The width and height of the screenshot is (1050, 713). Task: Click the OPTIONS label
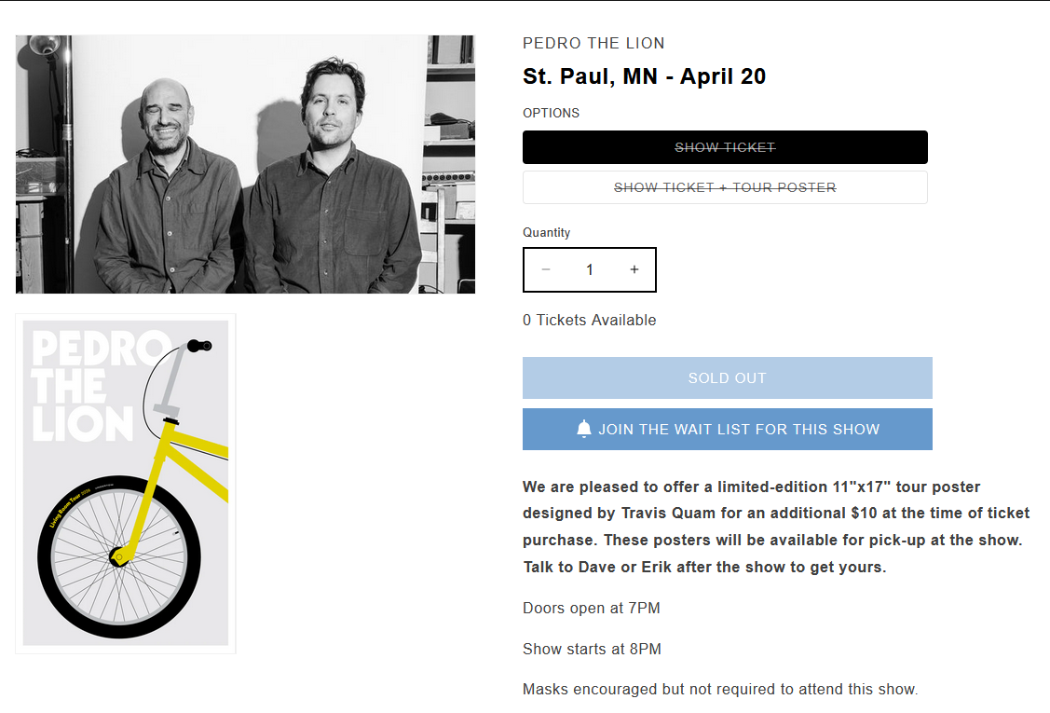tap(551, 113)
